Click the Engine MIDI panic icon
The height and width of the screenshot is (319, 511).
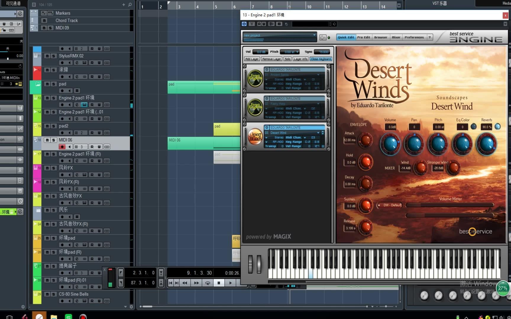323,38
